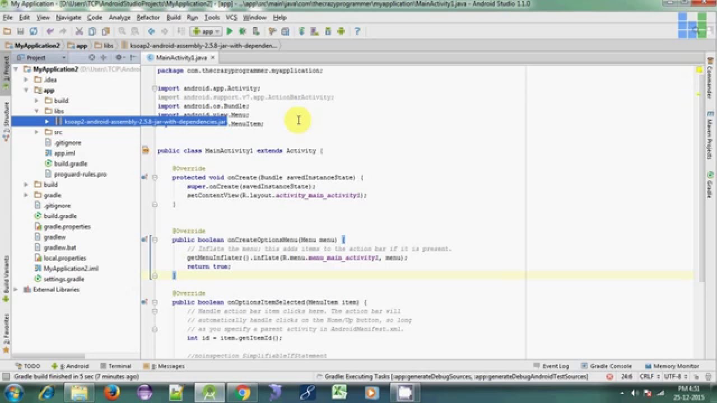Image resolution: width=717 pixels, height=403 pixels.
Task: Collapse the libs folder node
Action: tap(36, 111)
